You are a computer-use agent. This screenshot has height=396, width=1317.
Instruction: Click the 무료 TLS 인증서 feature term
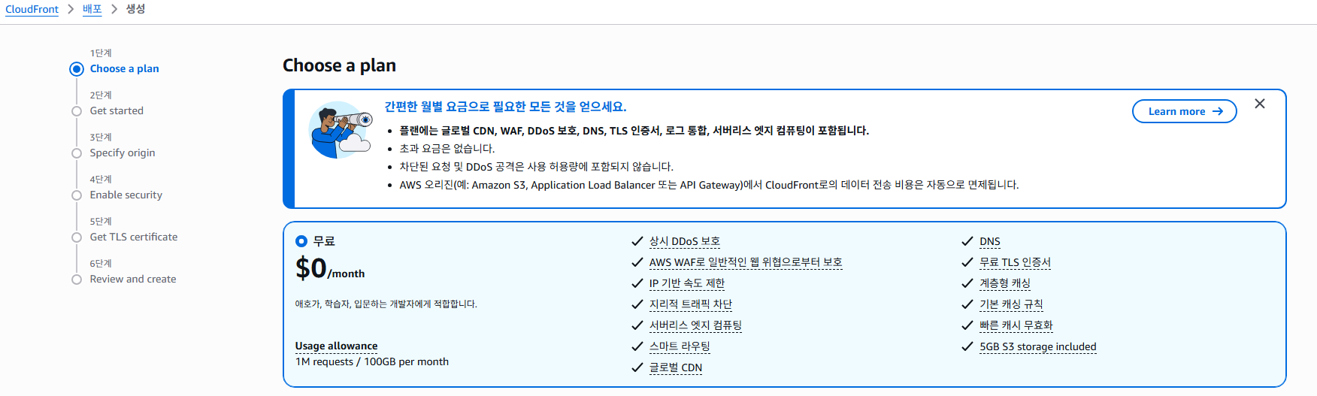(1015, 262)
